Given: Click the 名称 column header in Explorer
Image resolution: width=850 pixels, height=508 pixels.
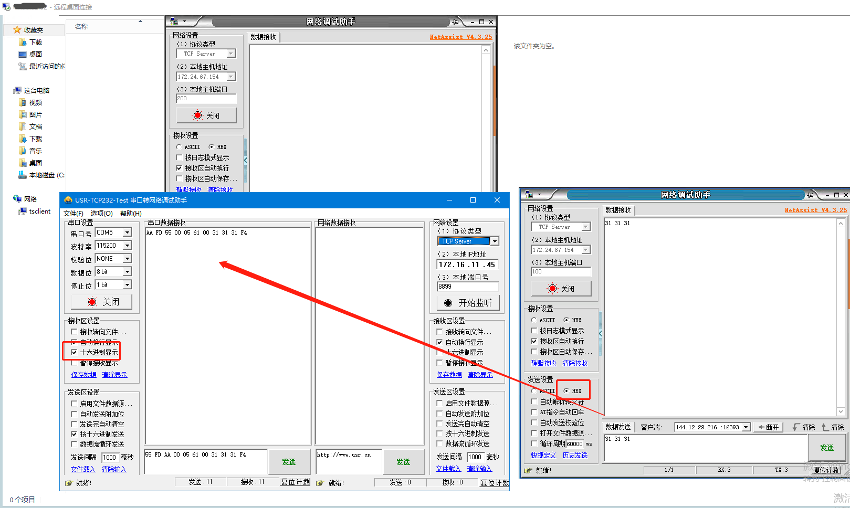Looking at the screenshot, I should coord(81,26).
